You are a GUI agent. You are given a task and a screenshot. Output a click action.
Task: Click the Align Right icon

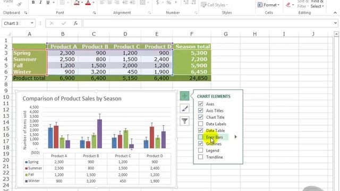coord(117,3)
